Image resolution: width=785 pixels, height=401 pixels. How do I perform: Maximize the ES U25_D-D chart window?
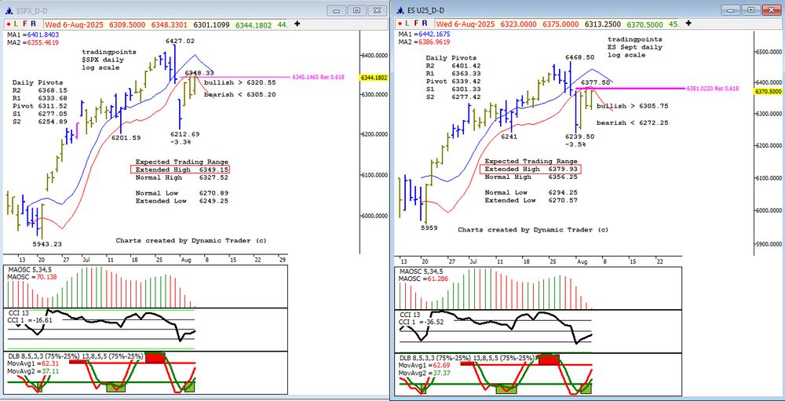coord(750,10)
